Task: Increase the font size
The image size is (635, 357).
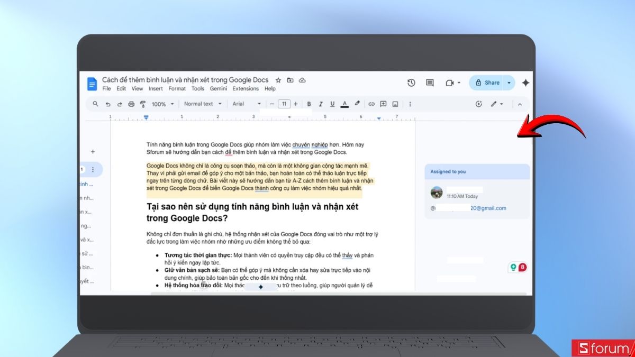Action: (x=295, y=104)
